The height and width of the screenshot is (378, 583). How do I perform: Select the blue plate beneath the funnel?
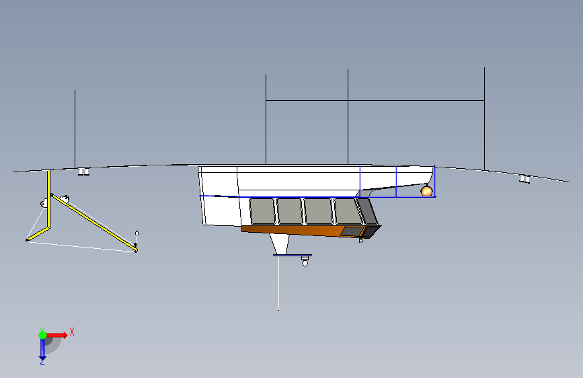point(293,255)
